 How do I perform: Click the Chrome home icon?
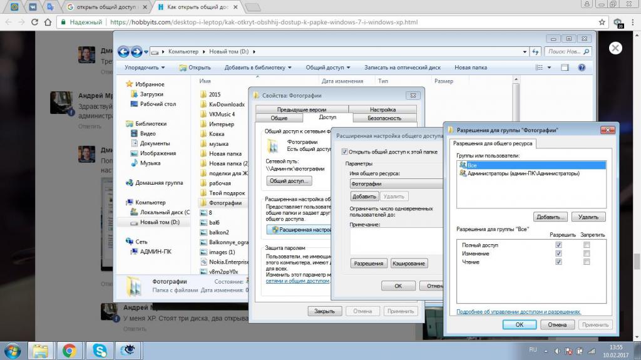point(48,22)
